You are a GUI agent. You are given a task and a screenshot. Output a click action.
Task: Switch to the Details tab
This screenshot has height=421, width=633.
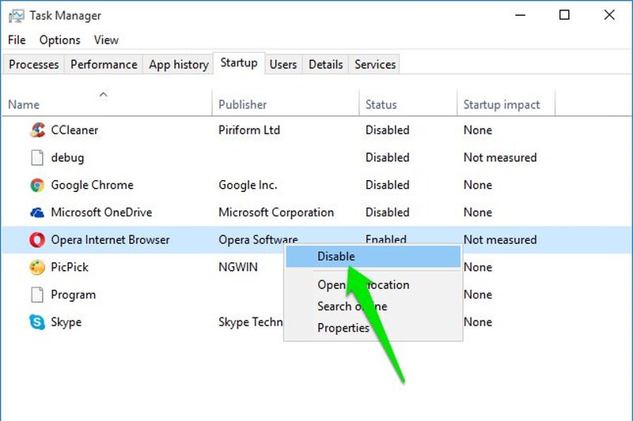pos(325,65)
